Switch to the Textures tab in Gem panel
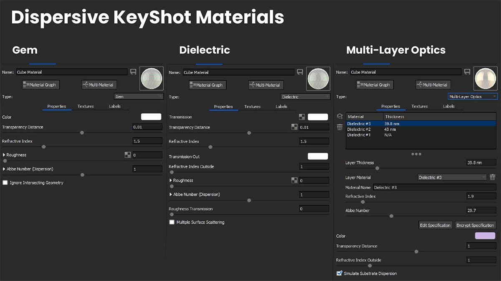The width and height of the screenshot is (501, 281). (85, 106)
